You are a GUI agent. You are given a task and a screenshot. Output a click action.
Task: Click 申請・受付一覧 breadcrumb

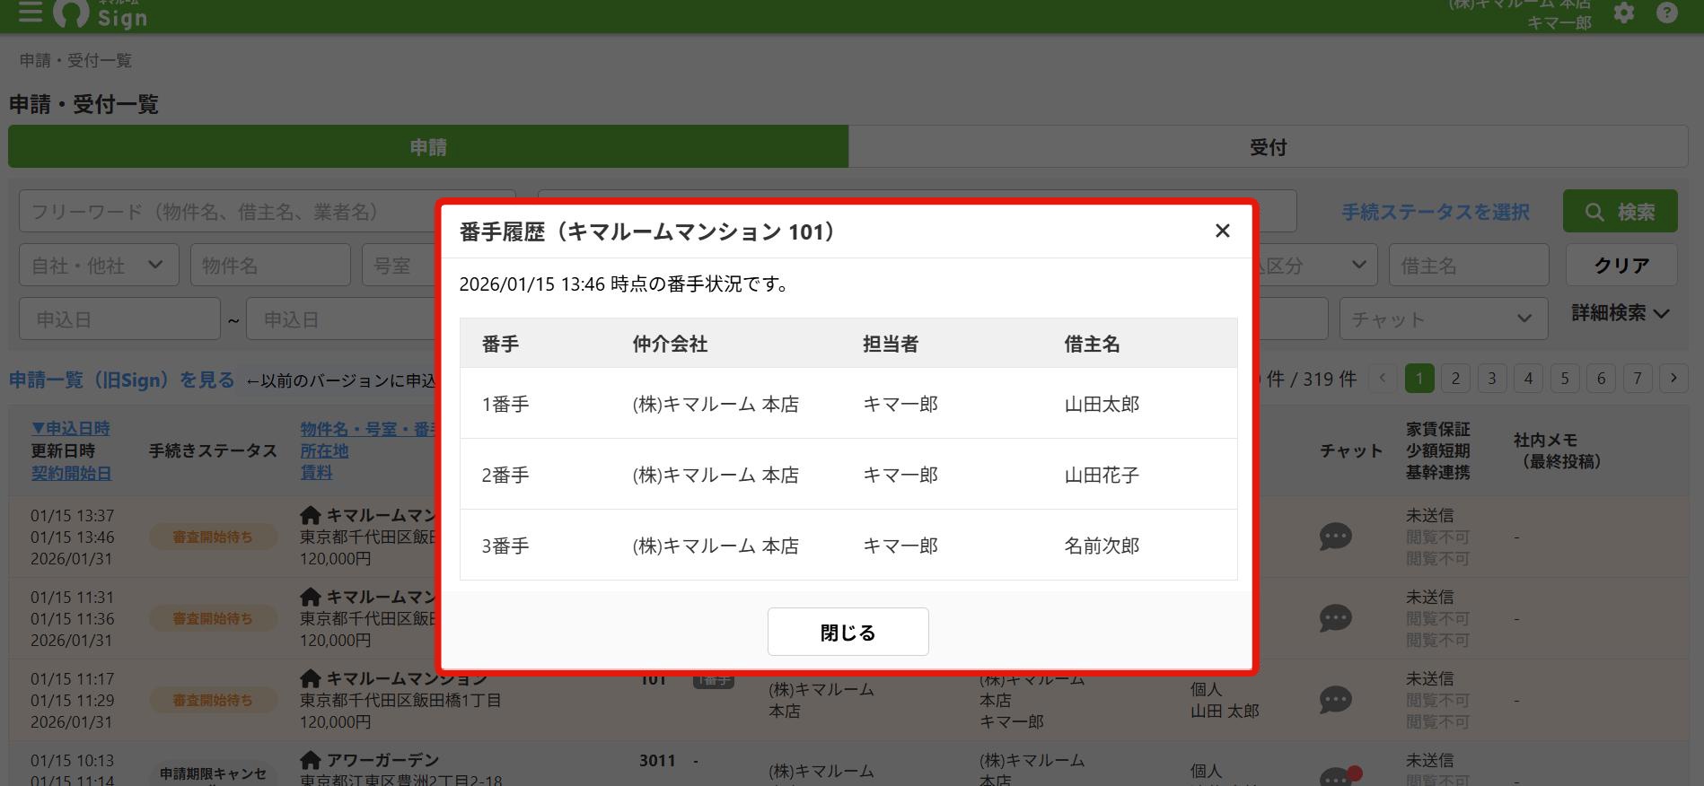coord(75,60)
